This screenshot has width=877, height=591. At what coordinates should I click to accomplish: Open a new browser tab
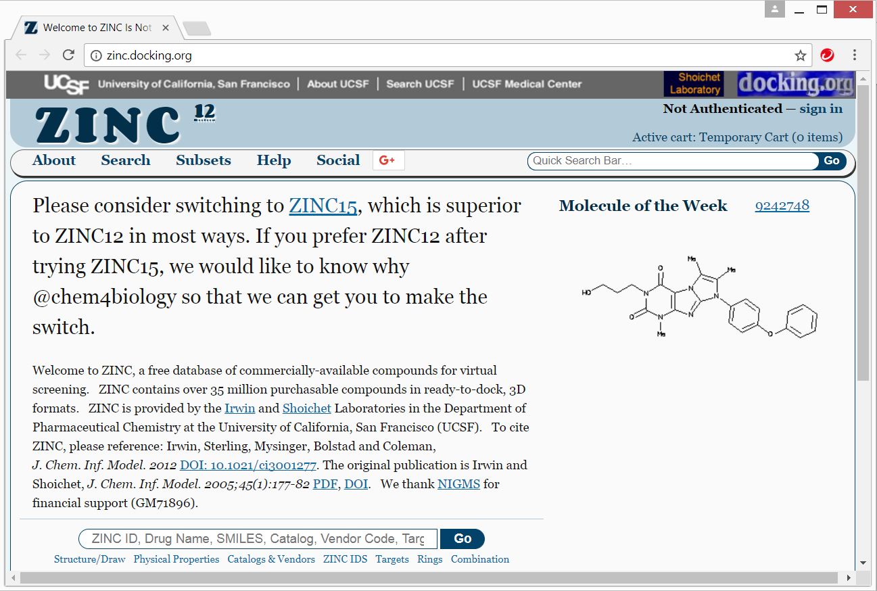[x=197, y=28]
